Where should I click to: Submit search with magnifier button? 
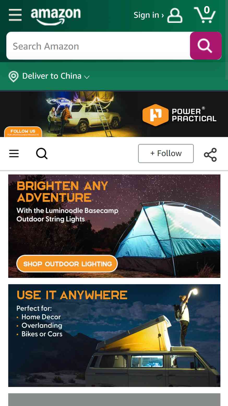206,46
